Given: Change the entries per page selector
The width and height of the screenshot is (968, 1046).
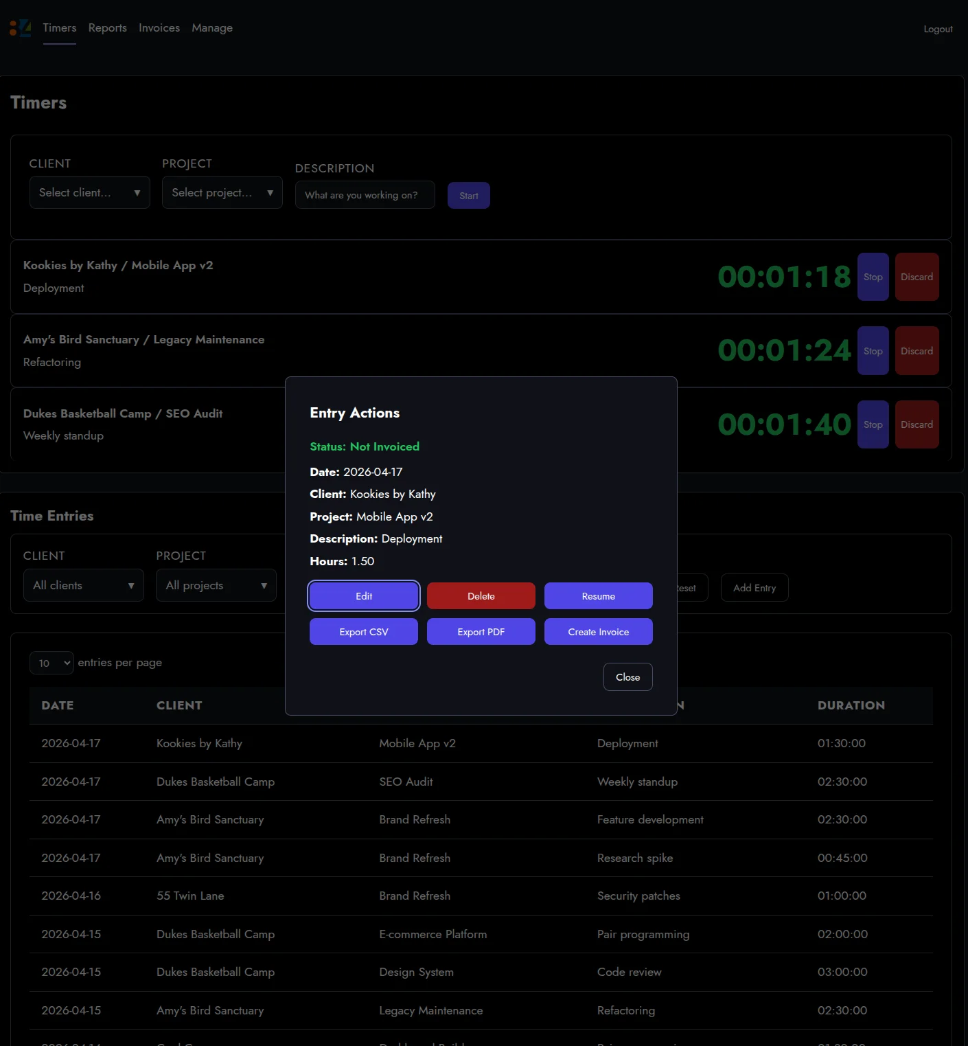Looking at the screenshot, I should [51, 663].
